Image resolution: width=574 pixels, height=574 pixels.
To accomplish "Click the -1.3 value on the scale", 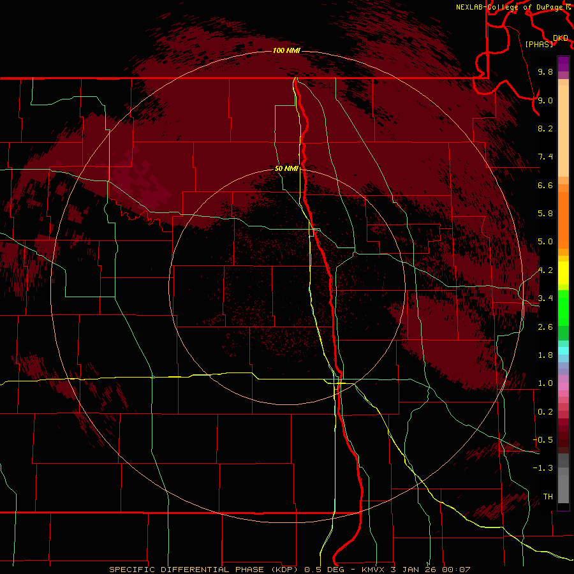I will 543,468.
